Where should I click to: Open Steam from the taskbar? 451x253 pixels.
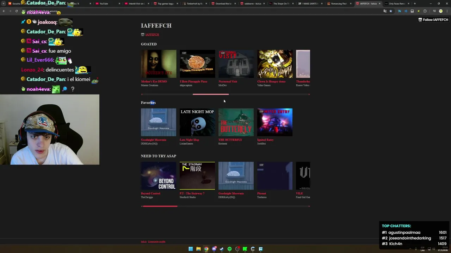coord(222,249)
